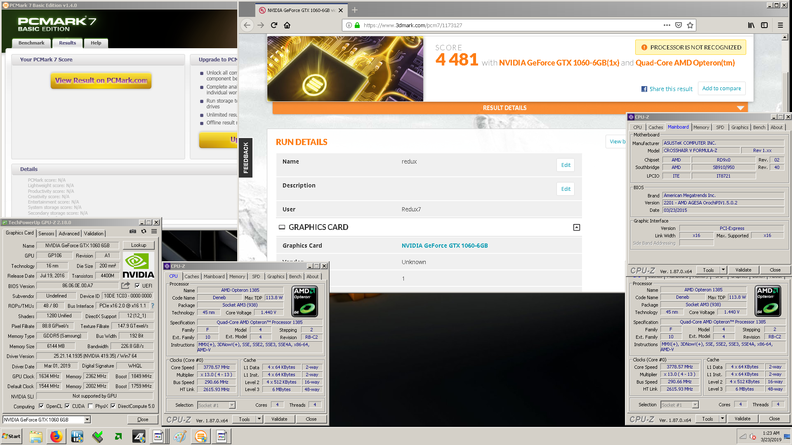Viewport: 792px width, 445px height.
Task: Edit the result Description field
Action: tap(566, 189)
